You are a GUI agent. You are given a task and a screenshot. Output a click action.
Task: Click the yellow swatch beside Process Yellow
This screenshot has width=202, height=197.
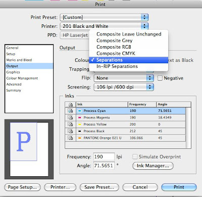click(80, 125)
